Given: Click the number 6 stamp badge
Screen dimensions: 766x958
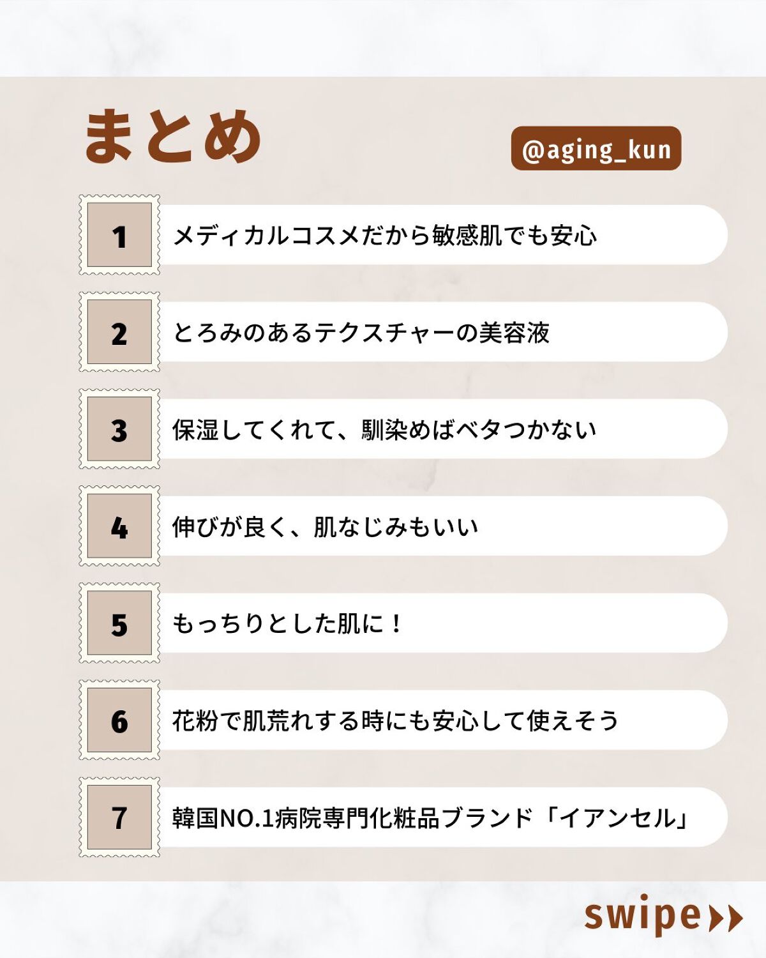Looking at the screenshot, I should [x=119, y=720].
